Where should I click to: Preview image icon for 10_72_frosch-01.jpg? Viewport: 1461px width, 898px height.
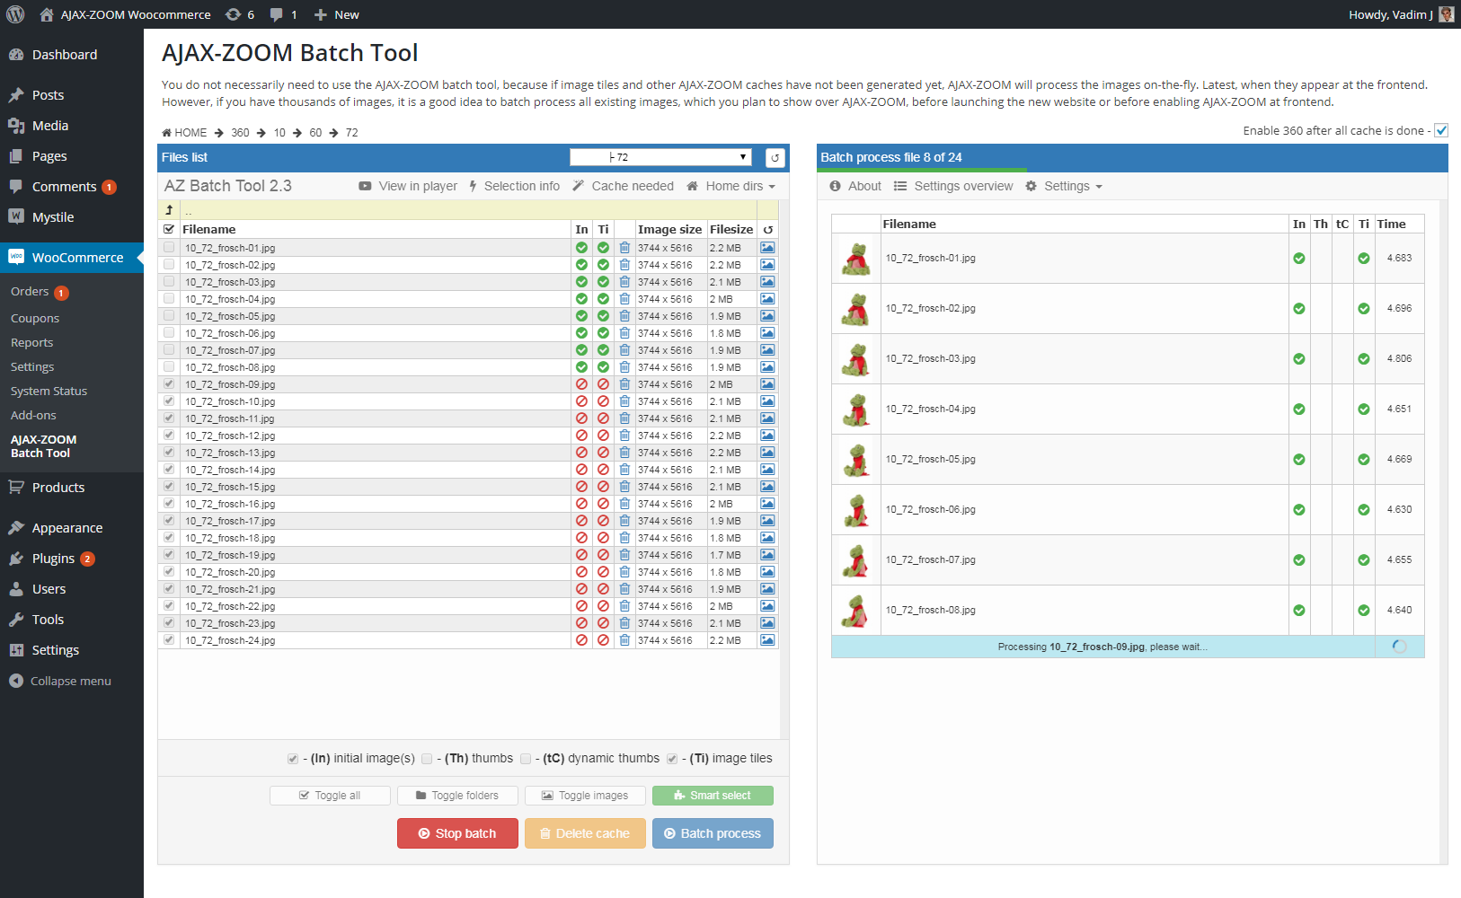[767, 248]
